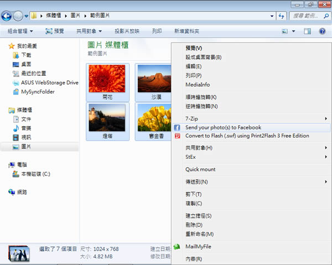332x265 pixels.
Task: Open MySyncFolder in the favorites list
Action: coord(38,92)
